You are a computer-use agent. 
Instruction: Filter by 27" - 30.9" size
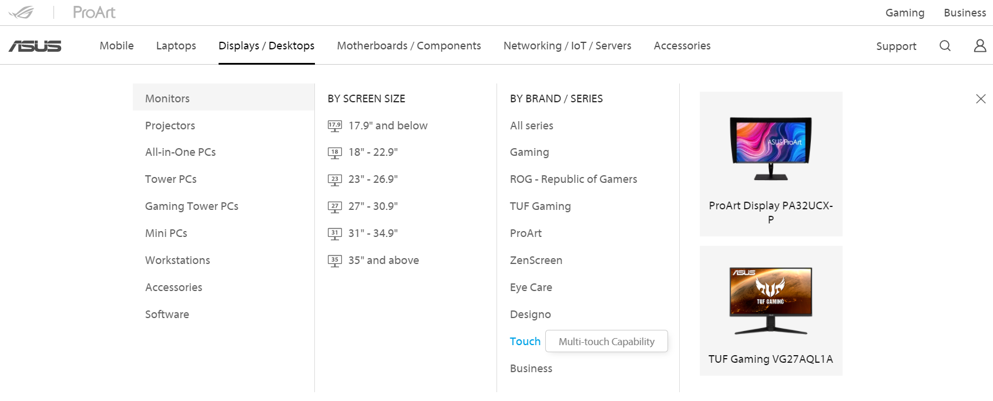373,206
